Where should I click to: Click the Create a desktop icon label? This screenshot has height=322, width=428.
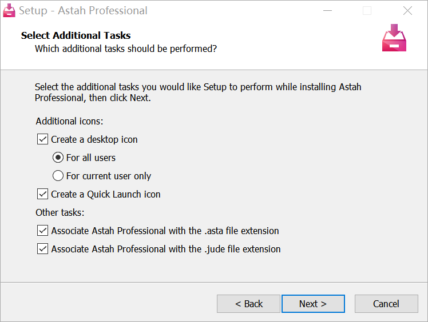(x=94, y=139)
